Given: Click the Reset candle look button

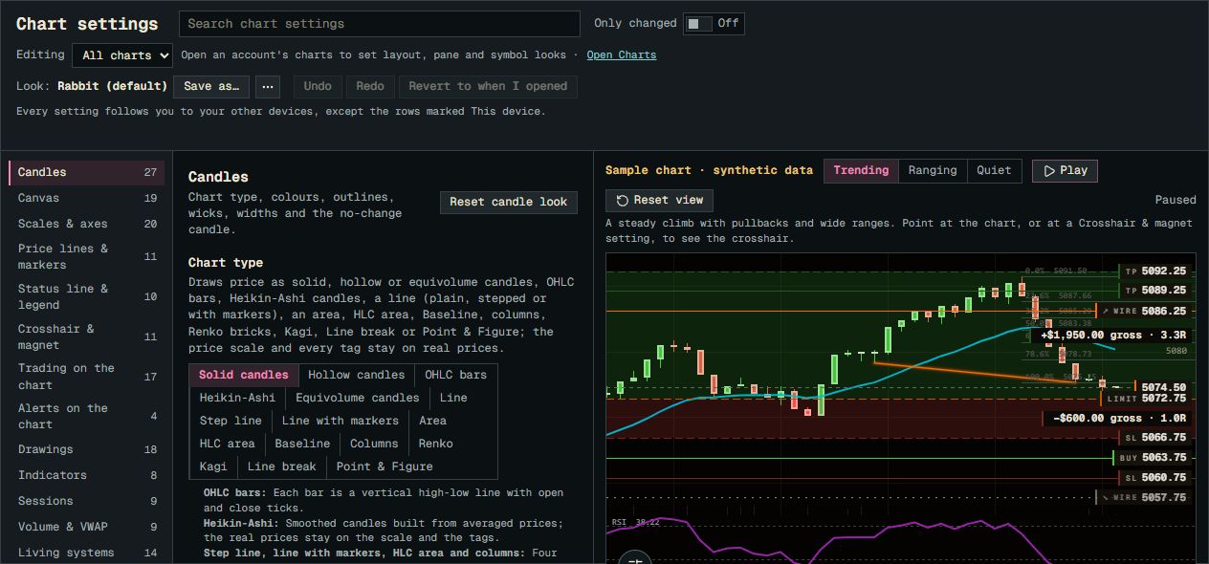Looking at the screenshot, I should 509,202.
